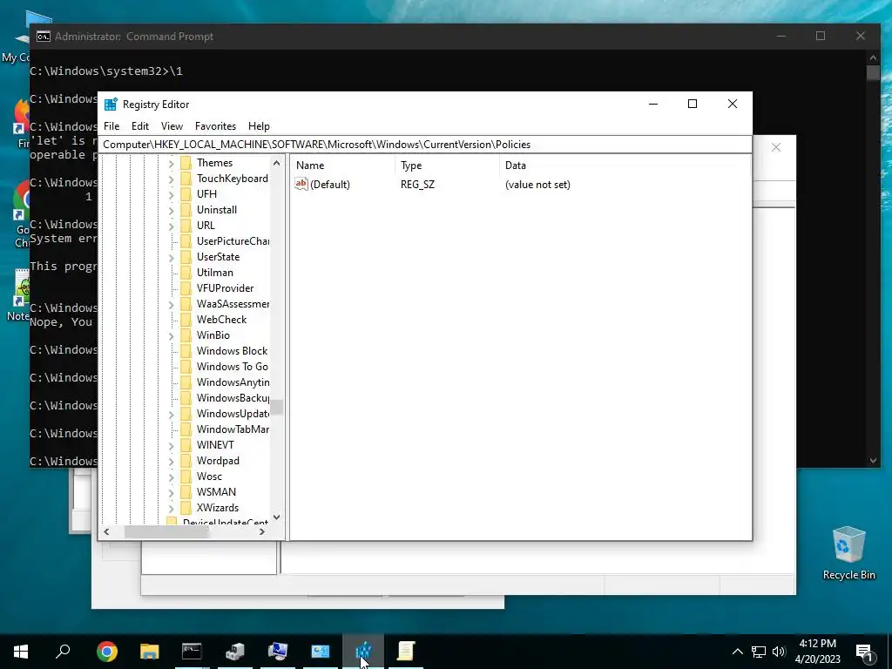Select the Windows To Go folder icon

[x=186, y=367]
